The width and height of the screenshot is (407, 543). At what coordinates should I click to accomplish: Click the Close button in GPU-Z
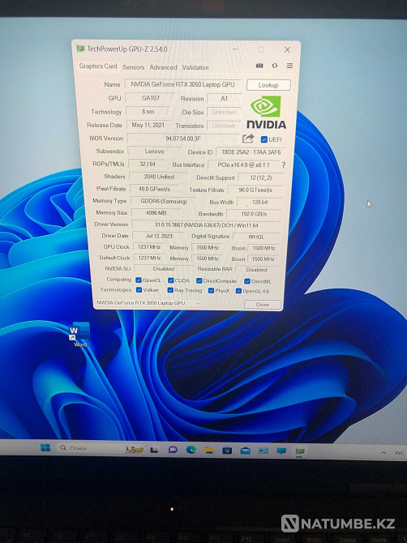[262, 305]
